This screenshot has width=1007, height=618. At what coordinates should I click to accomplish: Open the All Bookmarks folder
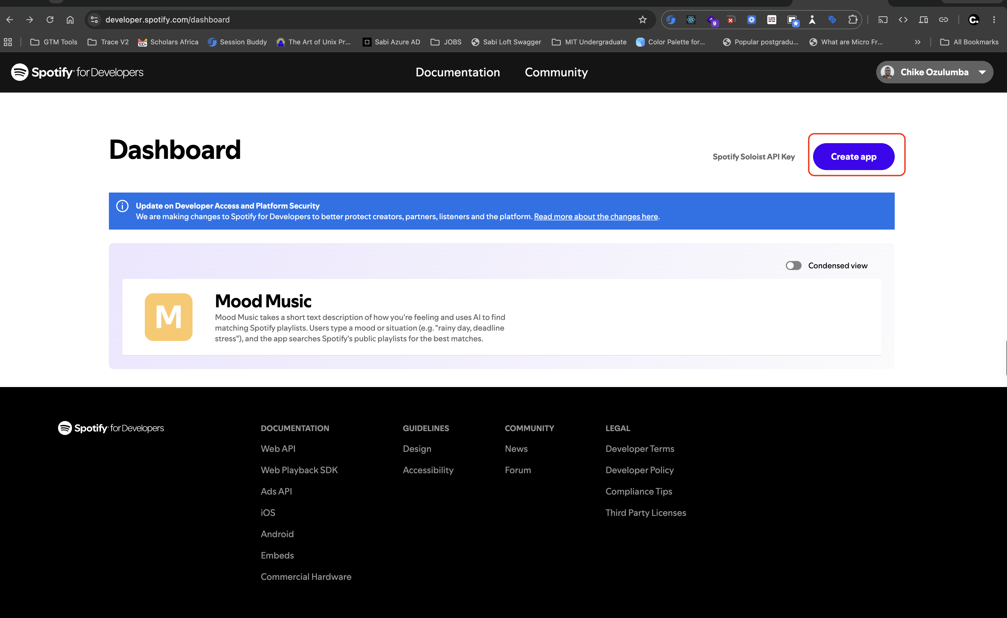[x=969, y=42]
